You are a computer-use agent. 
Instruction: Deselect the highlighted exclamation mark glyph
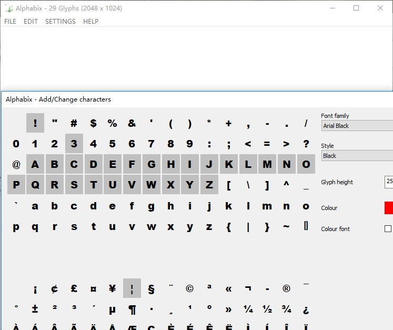(35, 123)
